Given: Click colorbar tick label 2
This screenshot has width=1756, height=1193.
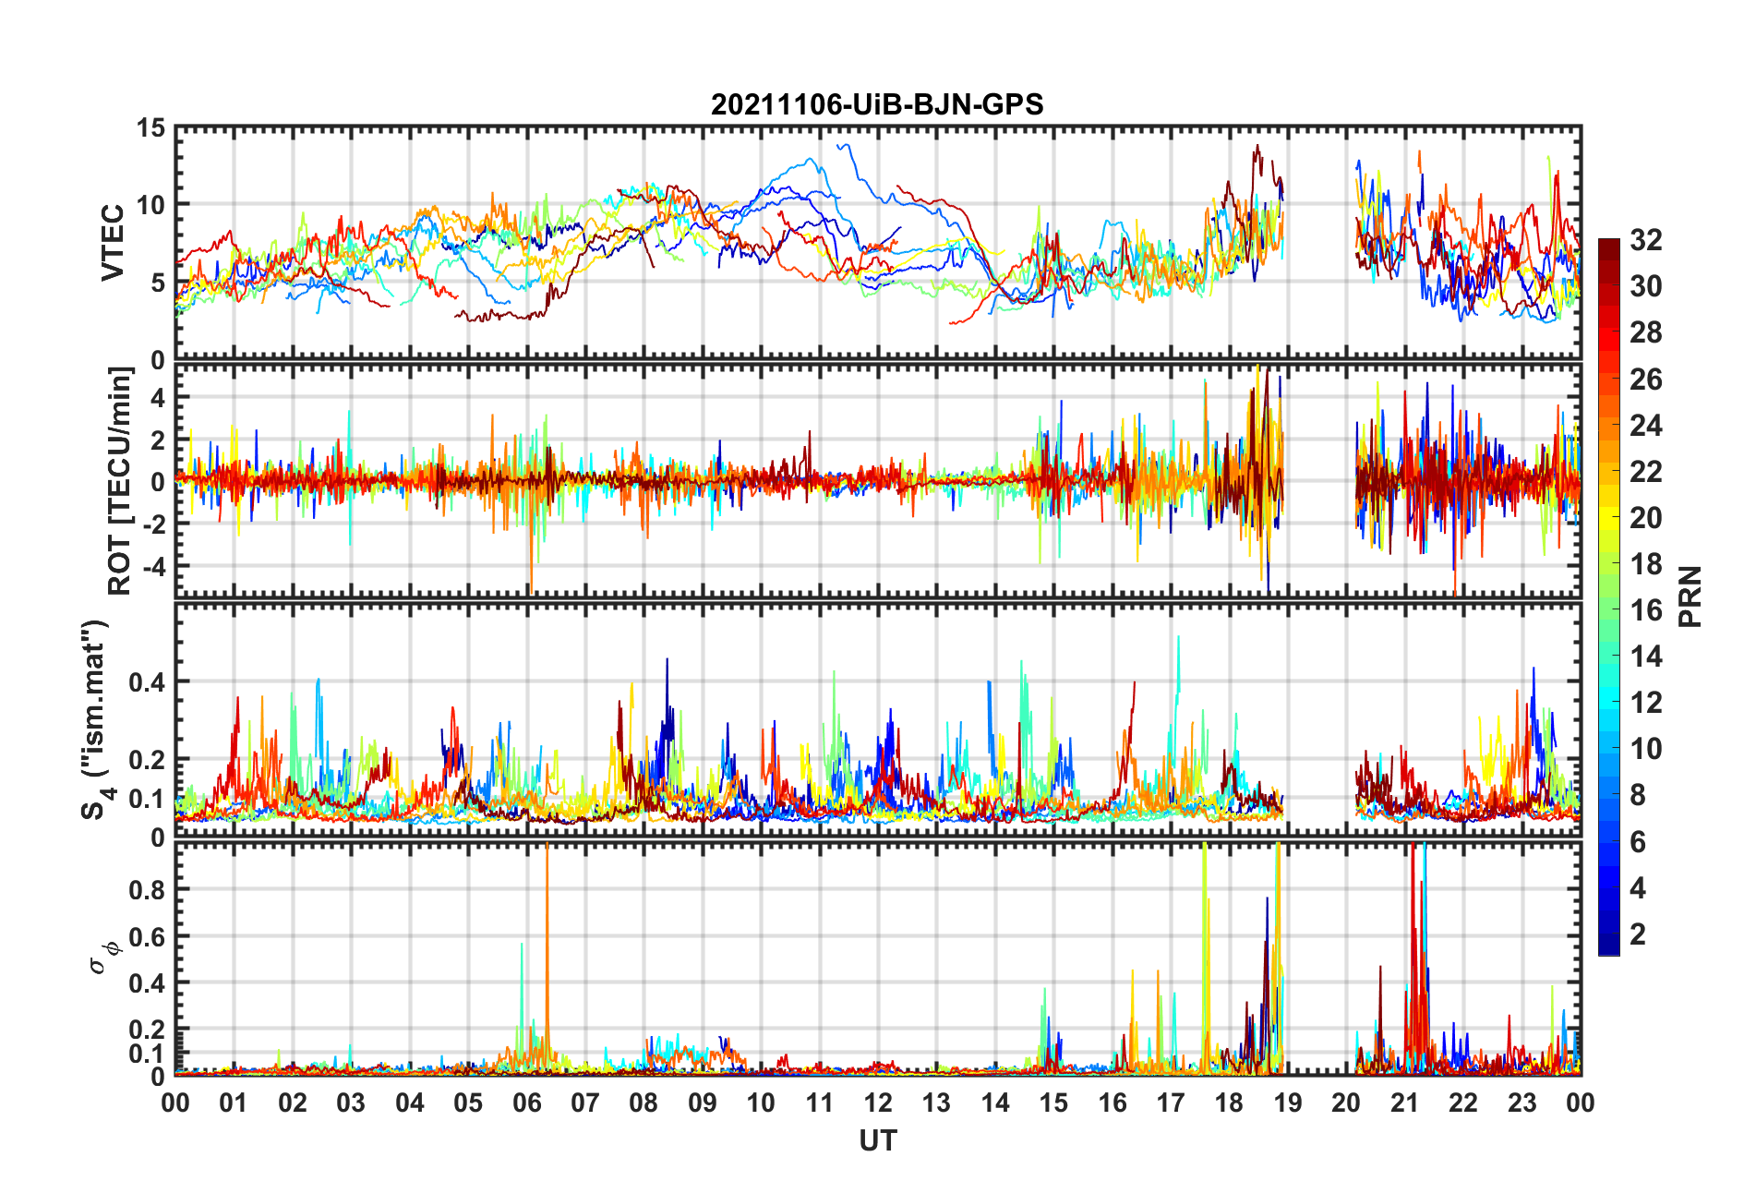Looking at the screenshot, I should click(x=1638, y=934).
